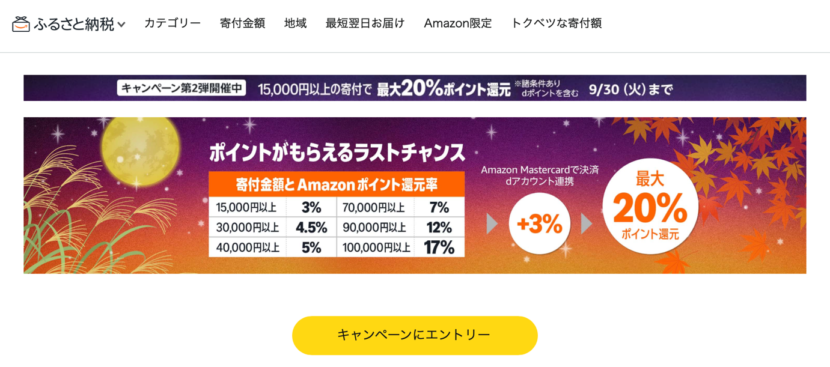Go to the 地域 navigation item
The width and height of the screenshot is (830, 367).
(x=295, y=23)
